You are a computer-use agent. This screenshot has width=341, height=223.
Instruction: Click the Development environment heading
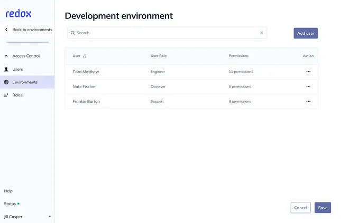tap(119, 16)
